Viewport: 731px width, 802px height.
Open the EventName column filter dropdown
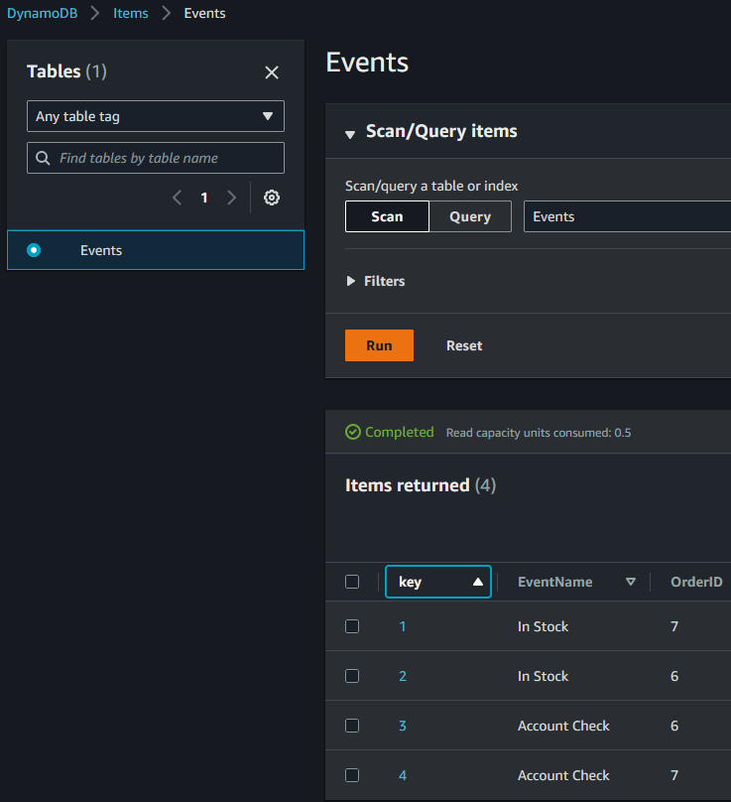point(632,582)
